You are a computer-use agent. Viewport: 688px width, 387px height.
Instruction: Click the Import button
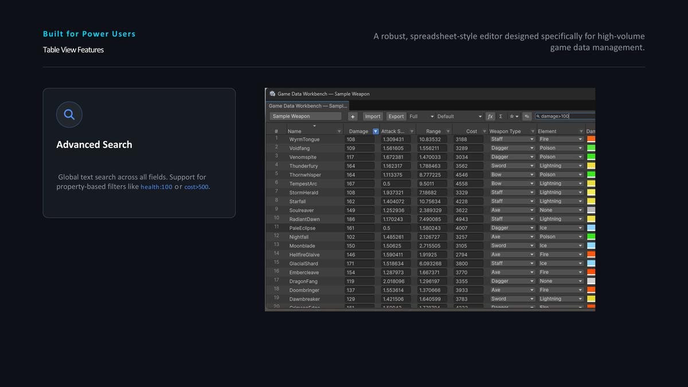click(x=373, y=116)
